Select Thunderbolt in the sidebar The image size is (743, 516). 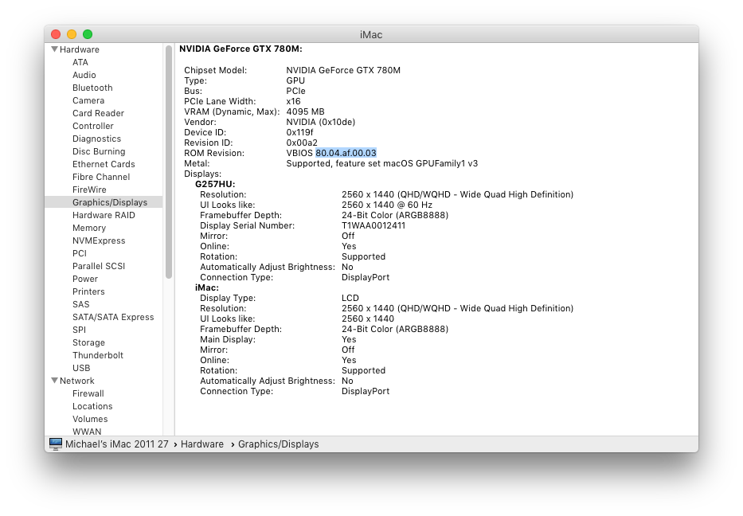tap(98, 355)
